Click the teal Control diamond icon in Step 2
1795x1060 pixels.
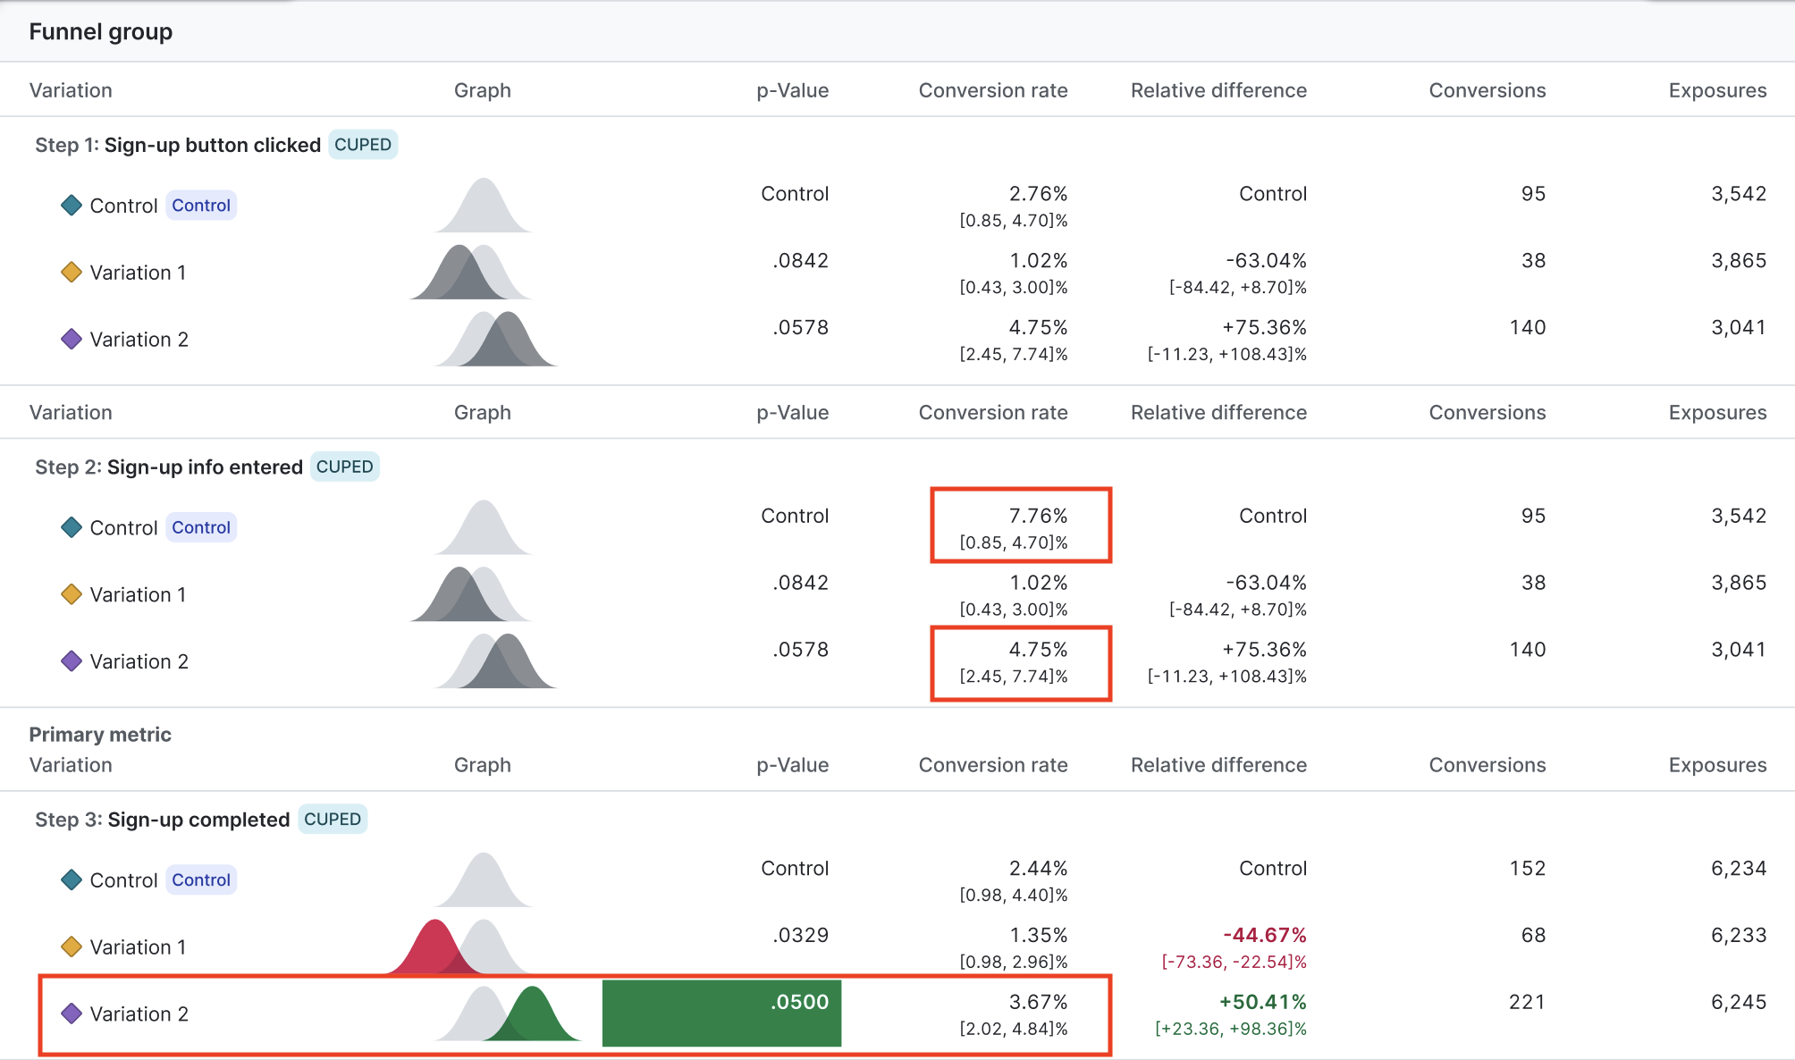click(72, 527)
